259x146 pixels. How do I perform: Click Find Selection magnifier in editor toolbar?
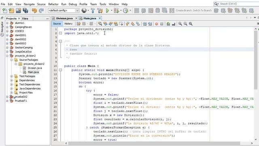point(100,24)
